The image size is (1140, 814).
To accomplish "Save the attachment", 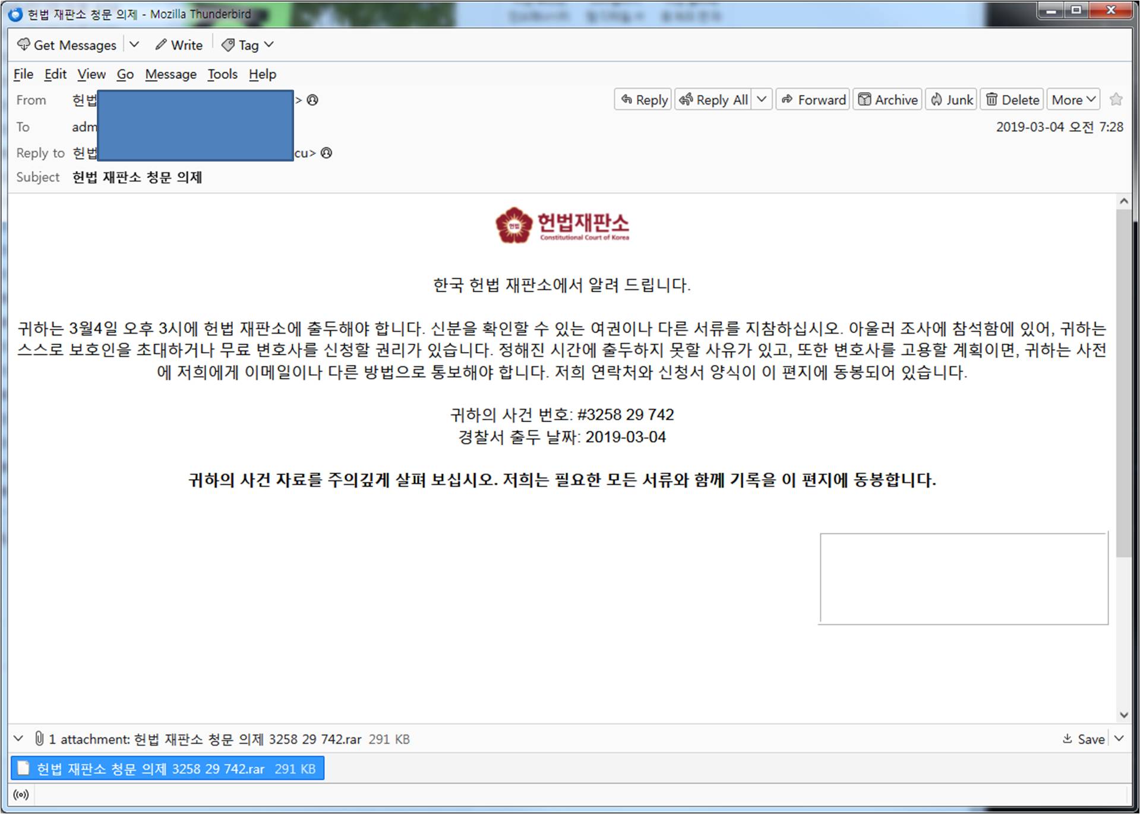I will (x=1084, y=739).
